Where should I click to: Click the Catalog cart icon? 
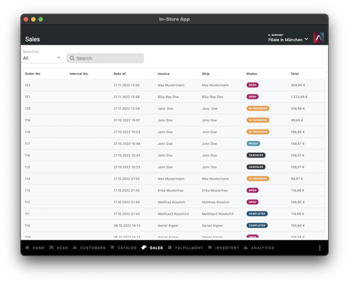112,248
